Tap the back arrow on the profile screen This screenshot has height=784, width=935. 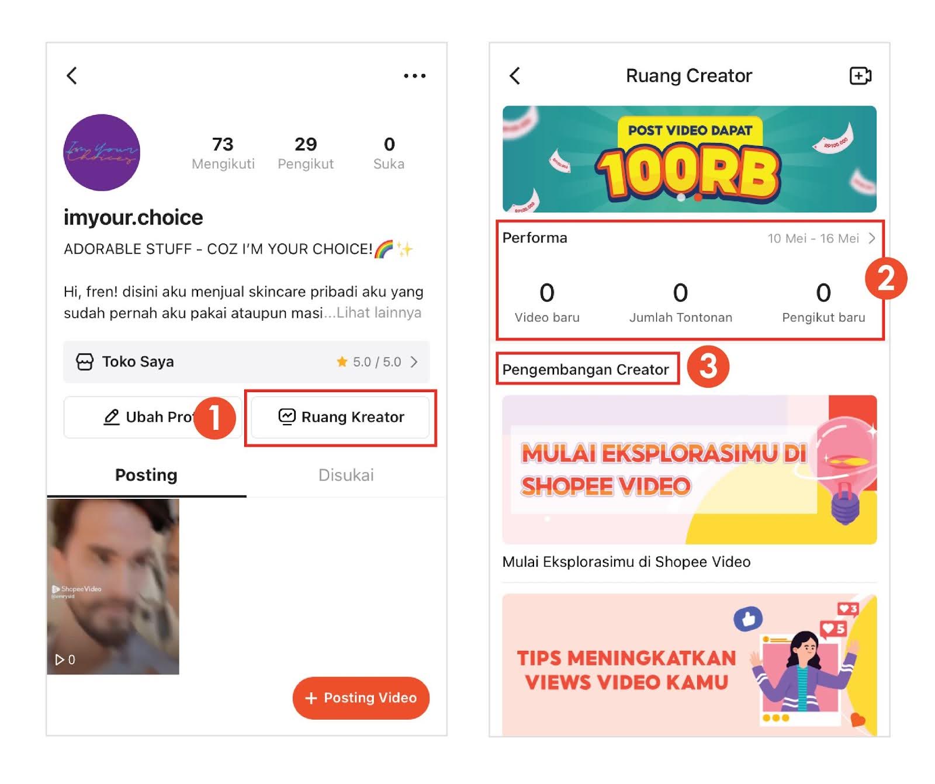(x=72, y=75)
